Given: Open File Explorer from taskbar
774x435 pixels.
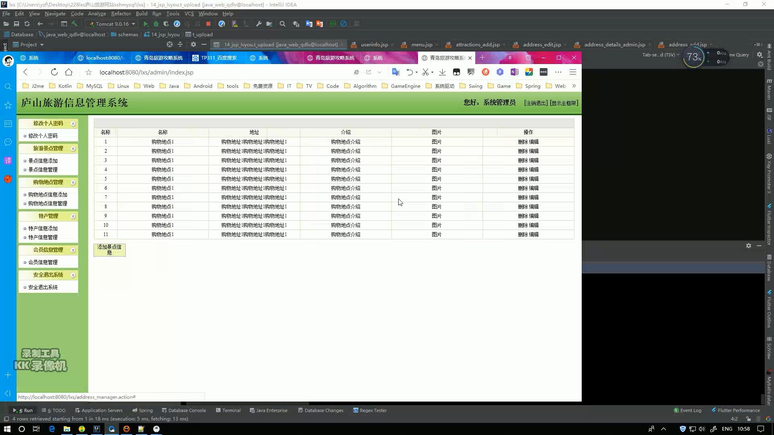Looking at the screenshot, I should [x=67, y=429].
